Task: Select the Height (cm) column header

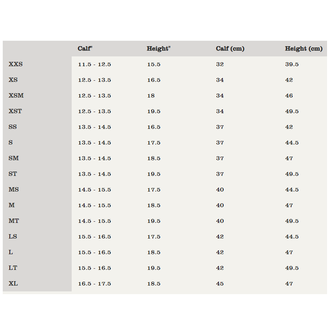Action: tap(304, 49)
